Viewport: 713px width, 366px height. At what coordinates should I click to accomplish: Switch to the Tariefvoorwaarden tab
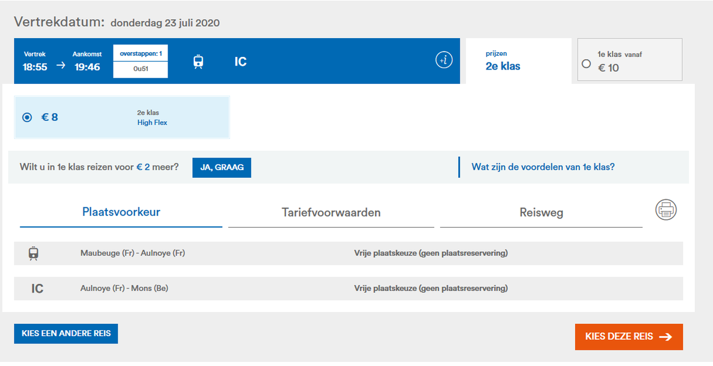point(330,212)
